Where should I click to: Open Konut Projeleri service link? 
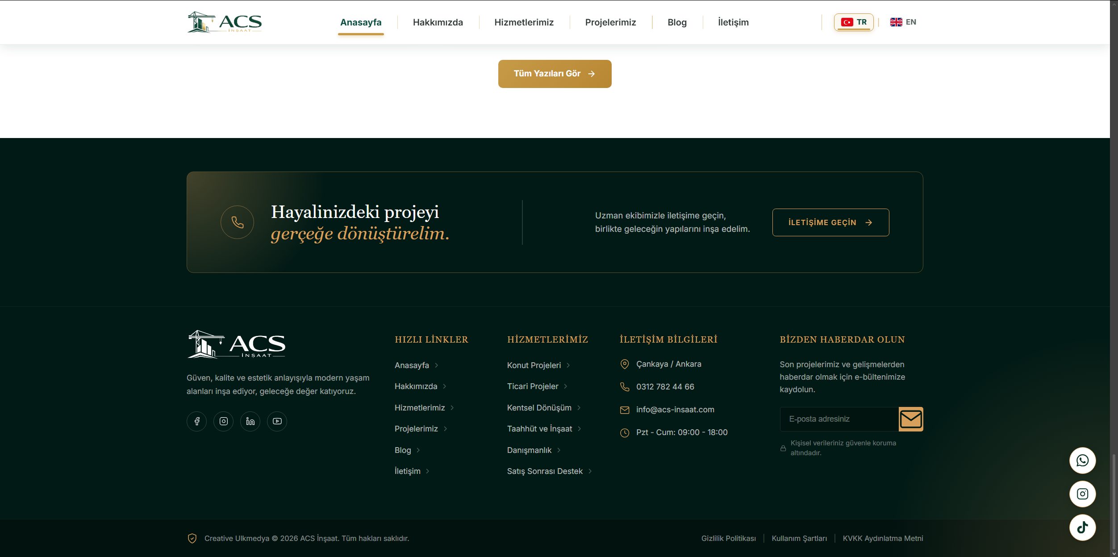coord(538,365)
